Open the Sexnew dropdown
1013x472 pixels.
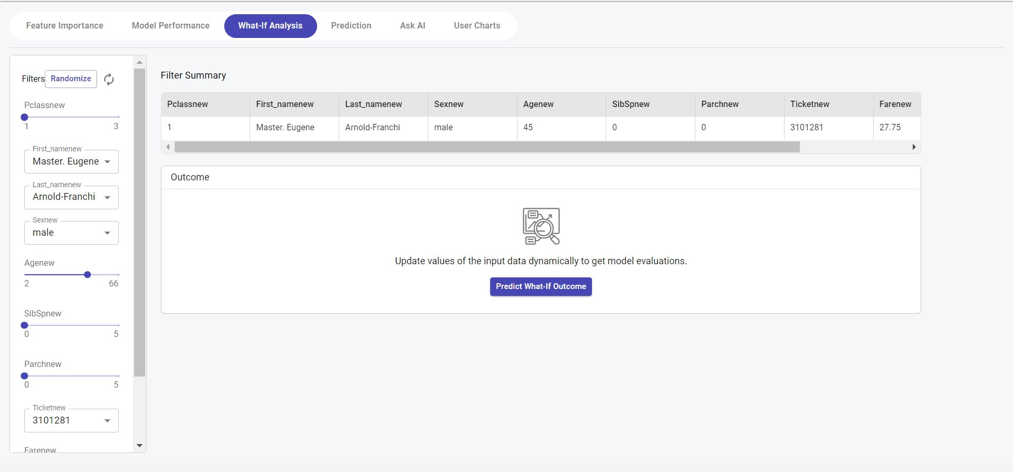[71, 233]
